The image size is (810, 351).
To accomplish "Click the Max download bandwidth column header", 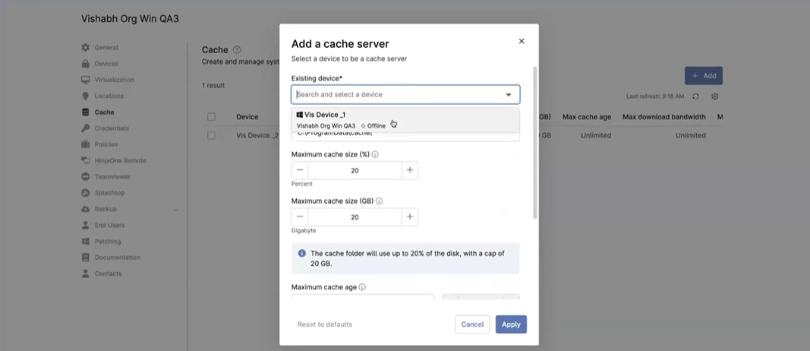I will [663, 117].
